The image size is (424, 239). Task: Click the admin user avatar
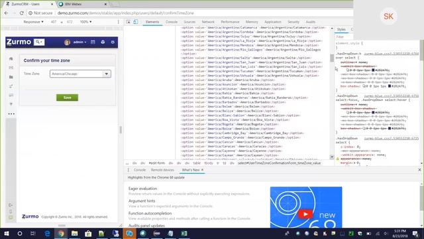[67, 42]
